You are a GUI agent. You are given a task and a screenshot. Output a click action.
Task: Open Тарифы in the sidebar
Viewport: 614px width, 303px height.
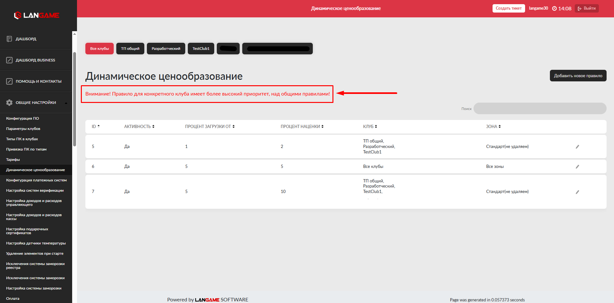click(13, 160)
